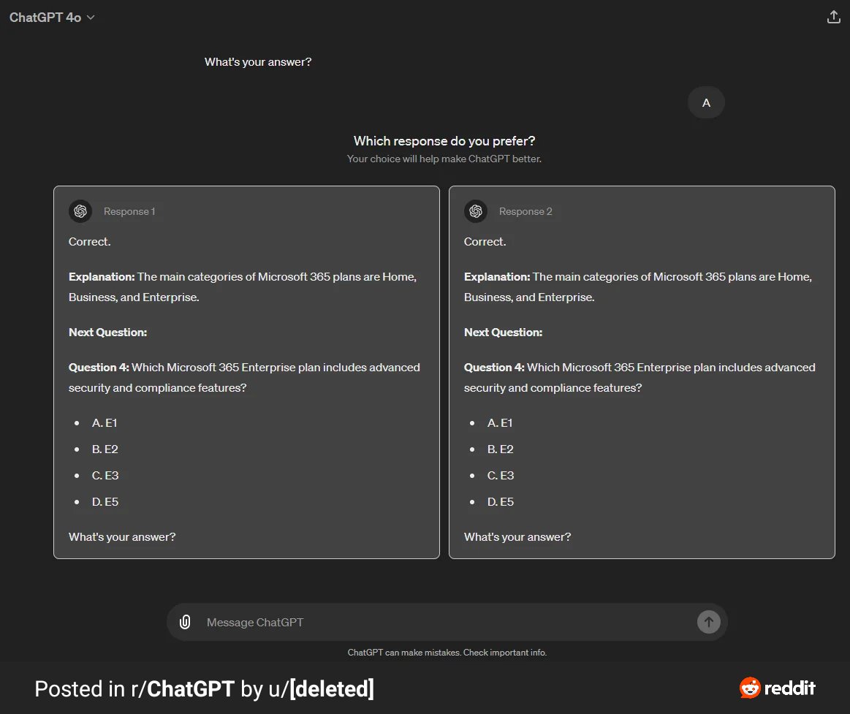Click 'Question 4:' label in Response 2
The width and height of the screenshot is (850, 714).
494,368
